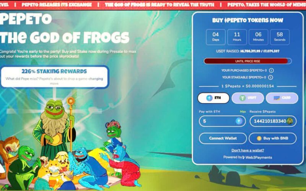Click the info icon beside Your Stakeable $PEPETO
Viewport: 306px width, 191px height.
point(270,78)
